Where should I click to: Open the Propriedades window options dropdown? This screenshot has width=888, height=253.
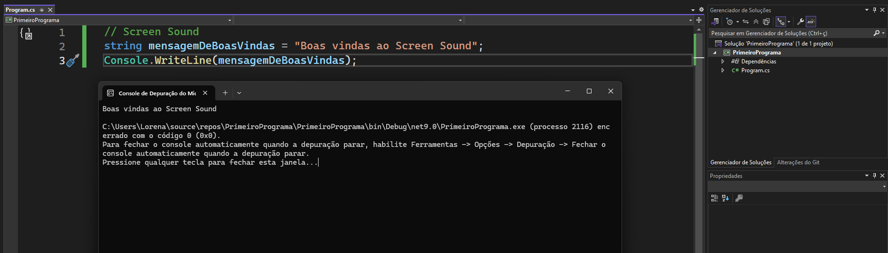pyautogui.click(x=867, y=176)
